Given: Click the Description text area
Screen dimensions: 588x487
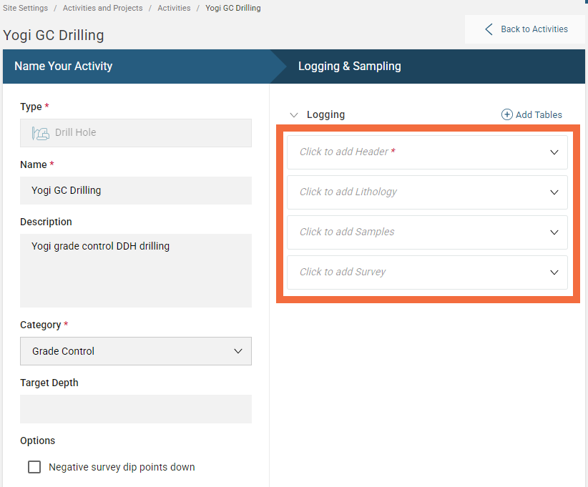Looking at the screenshot, I should tap(136, 270).
